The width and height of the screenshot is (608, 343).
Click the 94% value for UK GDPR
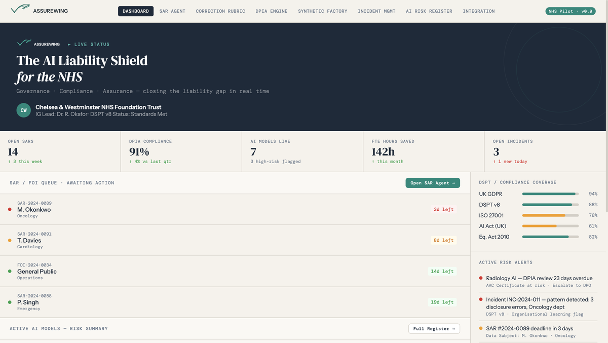pos(593,194)
